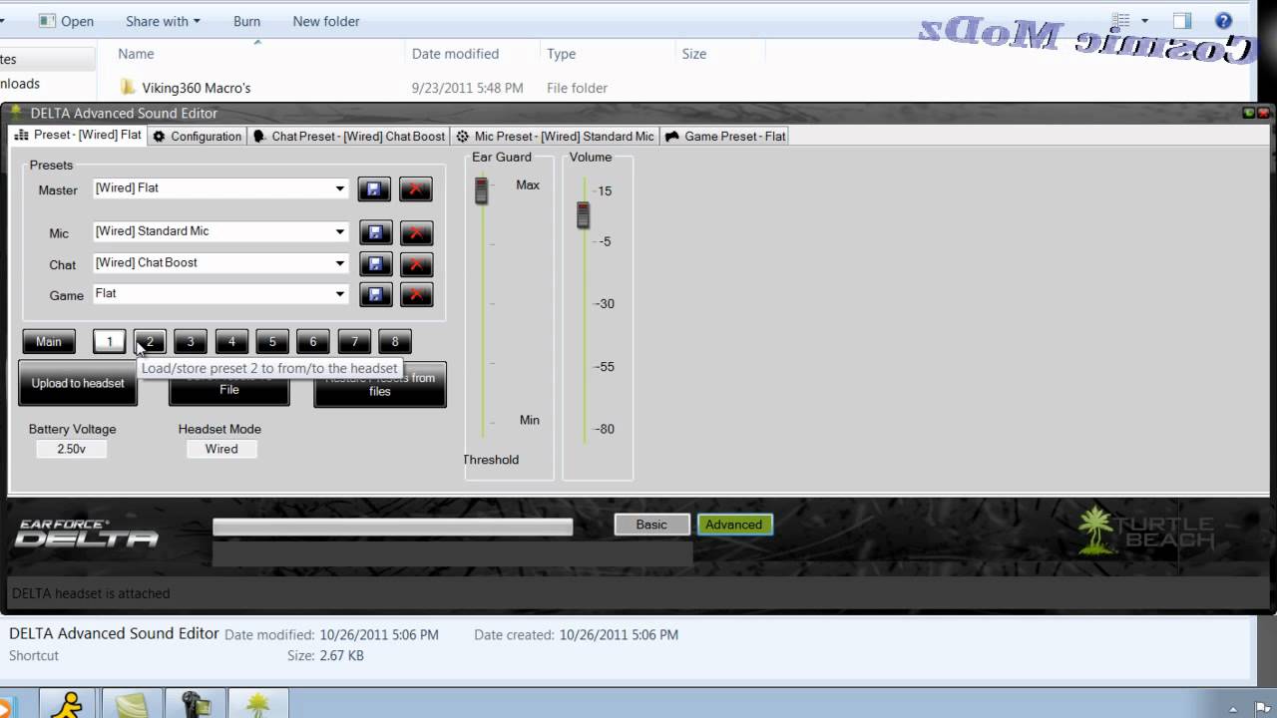1277x718 pixels.
Task: Click the 'DELTA headset is attached' status text
Action: coord(91,593)
